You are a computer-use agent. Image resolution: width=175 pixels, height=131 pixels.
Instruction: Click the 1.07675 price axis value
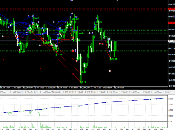tap(172, 55)
